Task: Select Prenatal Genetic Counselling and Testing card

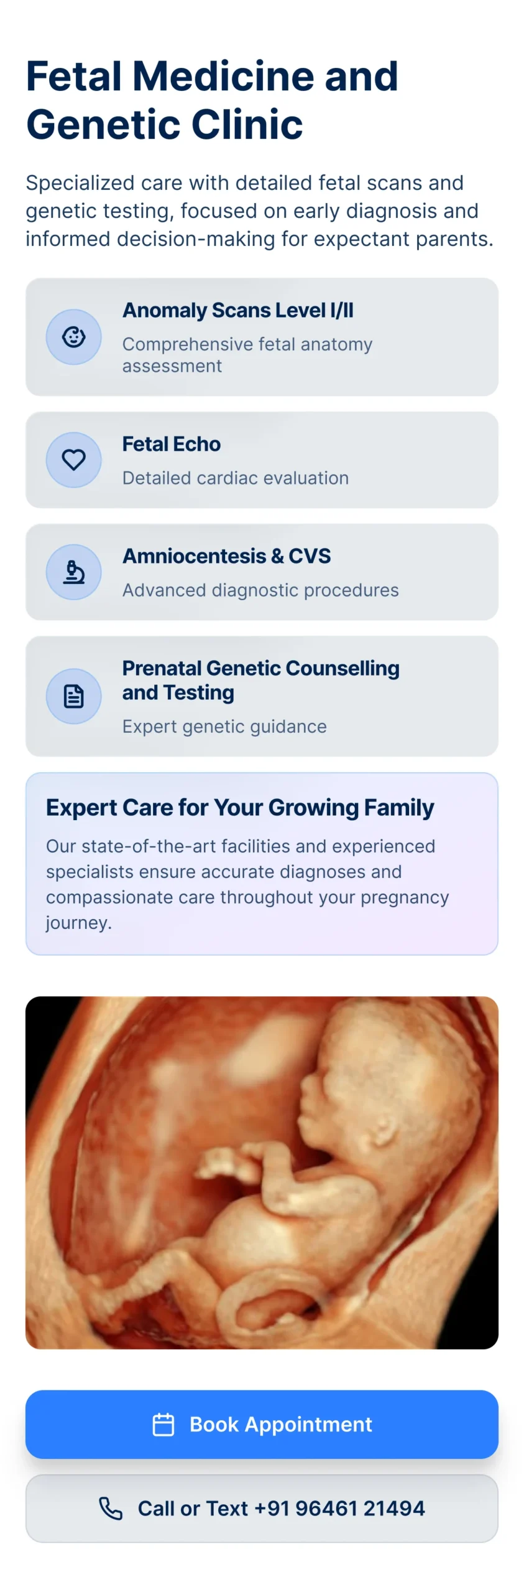Action: tap(262, 696)
